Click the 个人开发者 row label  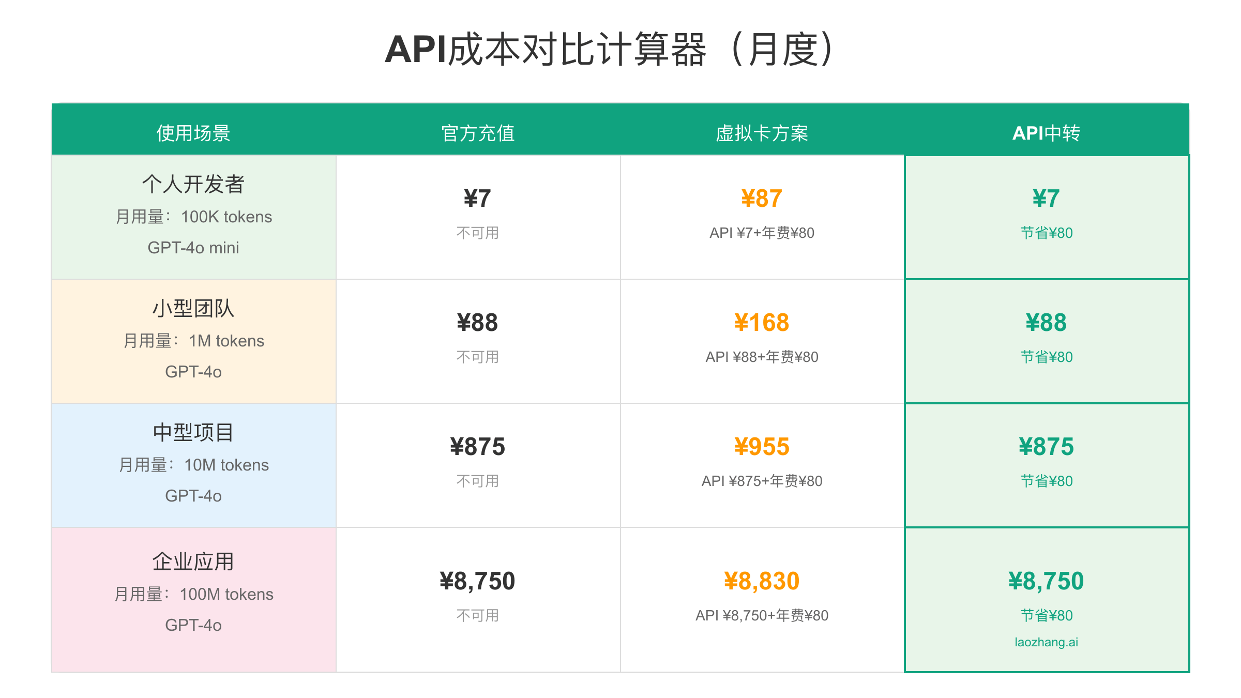coord(193,184)
